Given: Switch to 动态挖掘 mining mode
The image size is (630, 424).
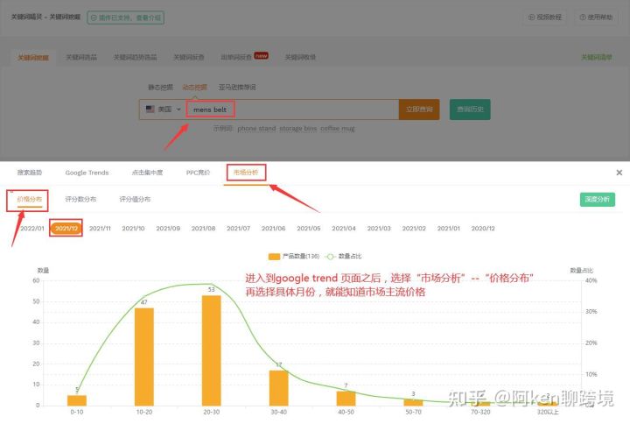Looking at the screenshot, I should click(x=195, y=87).
